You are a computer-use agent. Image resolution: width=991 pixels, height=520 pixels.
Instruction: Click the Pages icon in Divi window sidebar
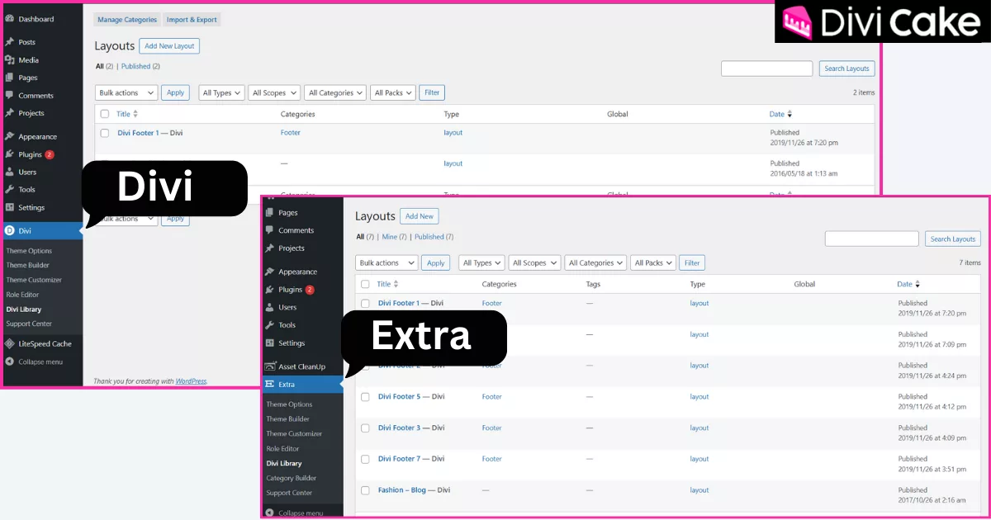10,78
